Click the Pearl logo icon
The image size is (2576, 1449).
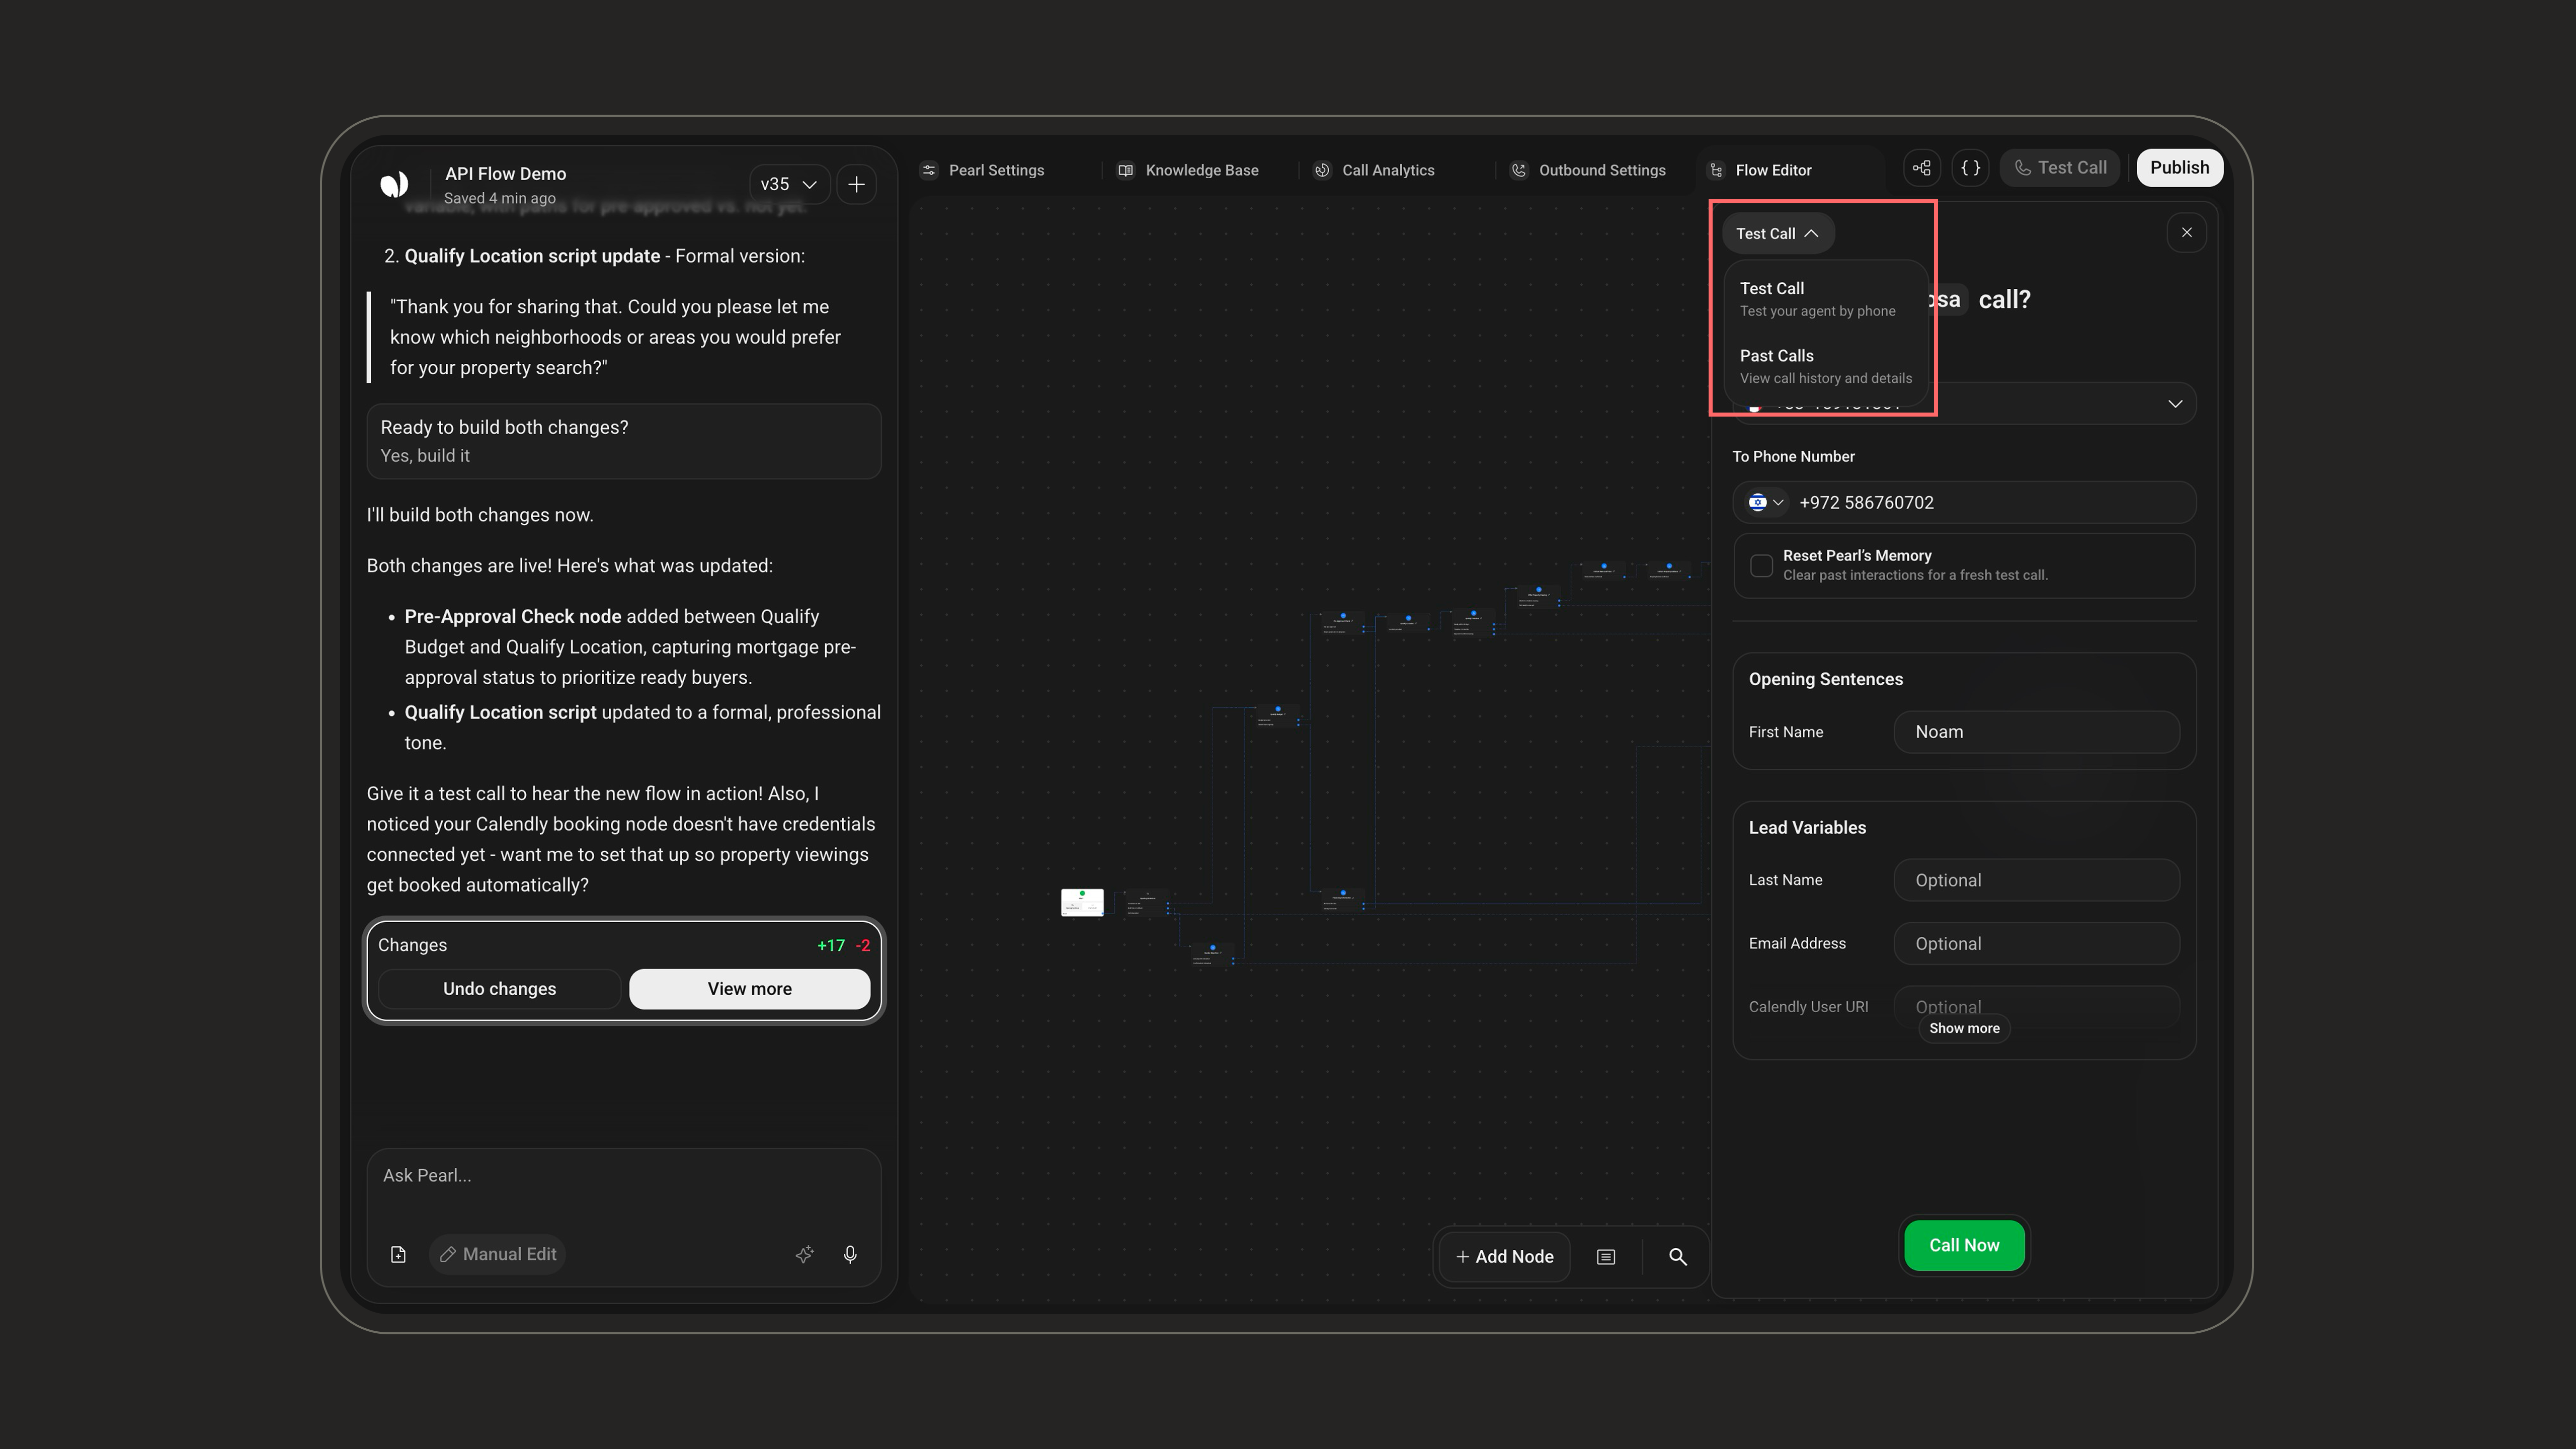tap(394, 184)
